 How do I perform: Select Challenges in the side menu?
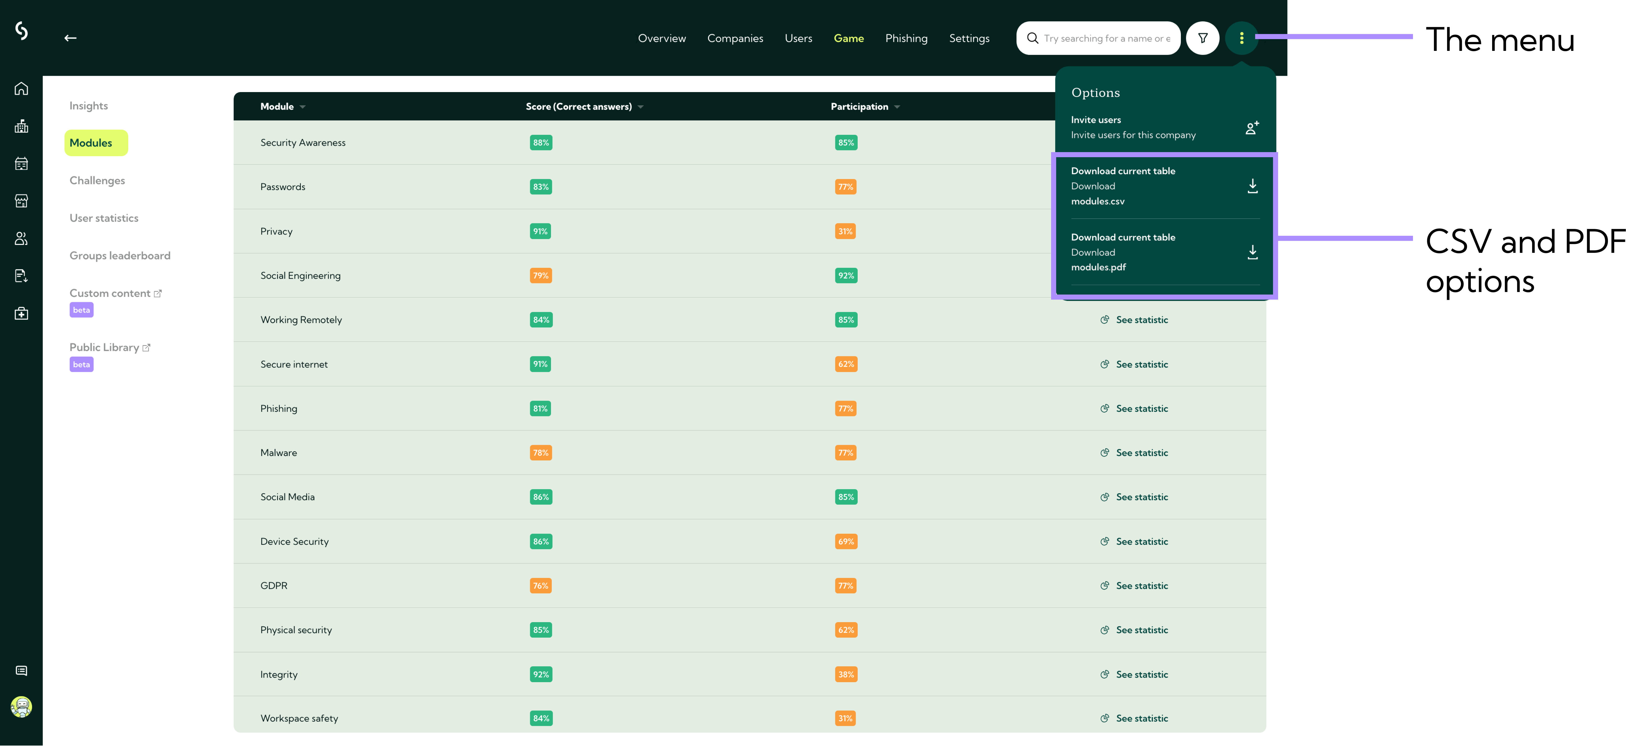click(x=97, y=180)
